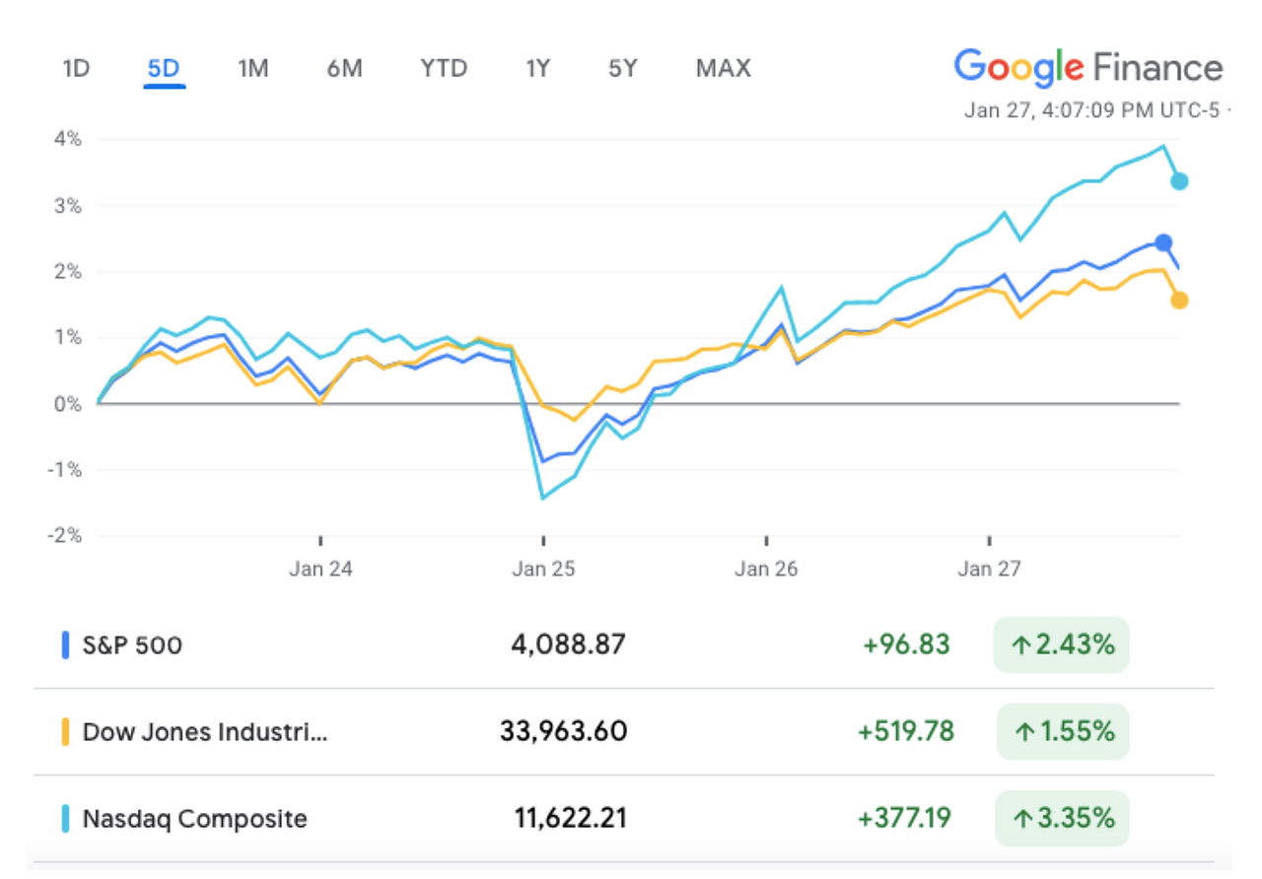The image size is (1262, 879).
Task: Open the Nasdaq Composite row
Action: (x=624, y=818)
